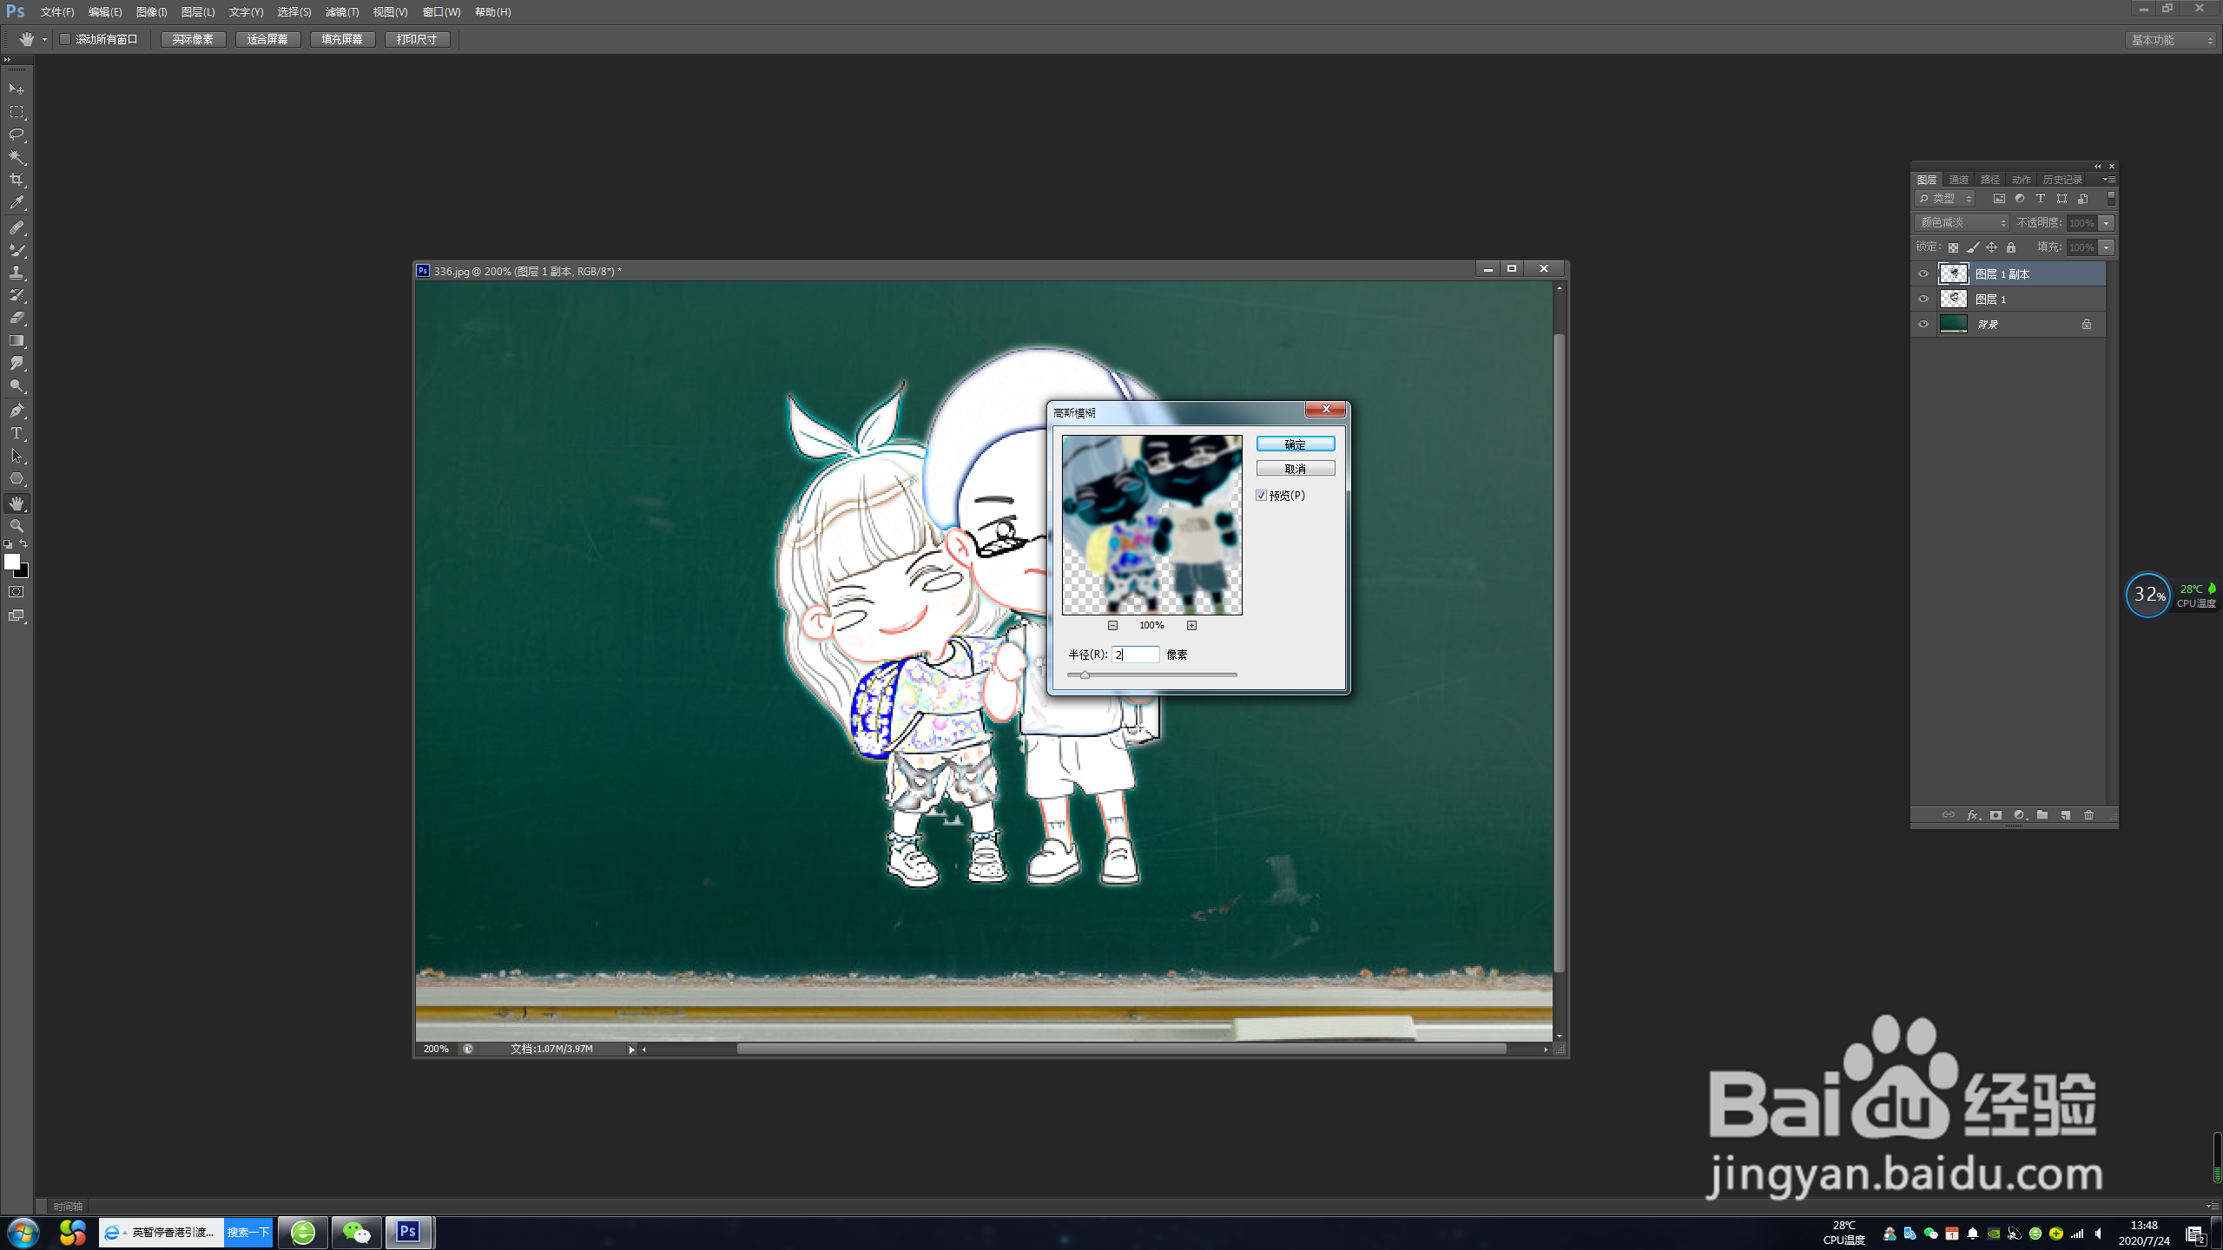The width and height of the screenshot is (2223, 1250).
Task: Switch to the 通道 tab
Action: pos(1958,180)
